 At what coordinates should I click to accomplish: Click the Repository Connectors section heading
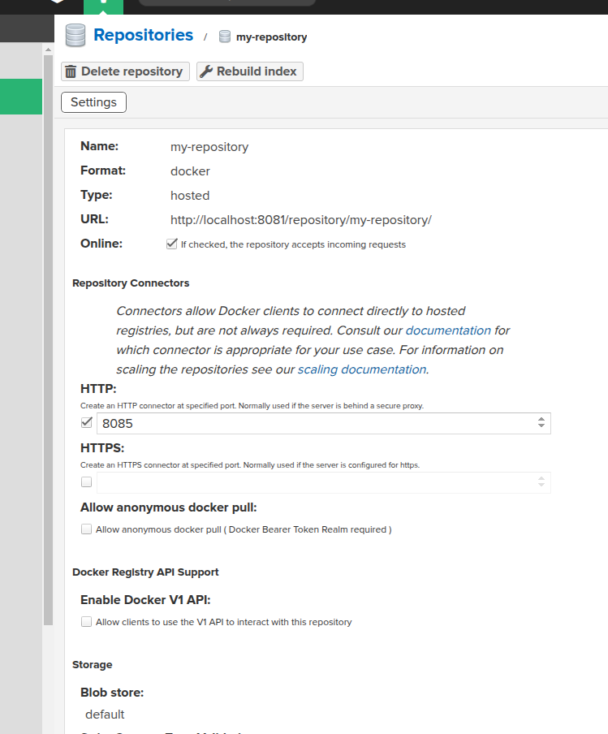click(x=131, y=283)
